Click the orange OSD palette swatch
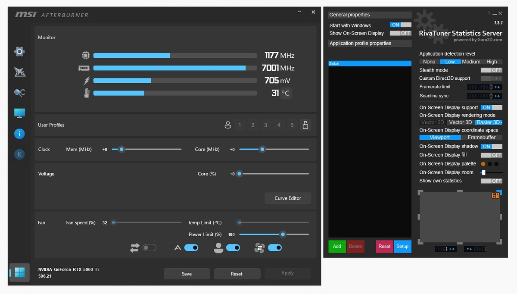 pos(483,163)
